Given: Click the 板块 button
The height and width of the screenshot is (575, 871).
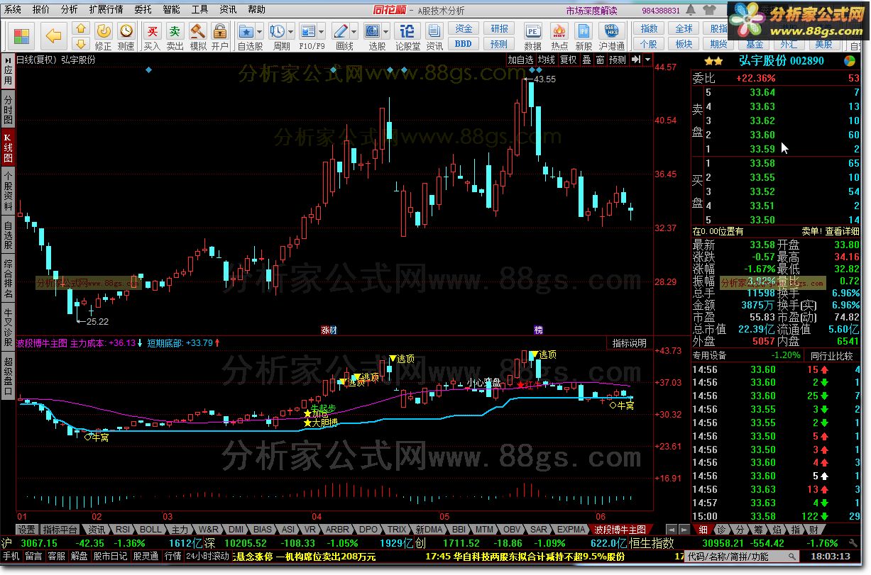Looking at the screenshot, I should 684,44.
